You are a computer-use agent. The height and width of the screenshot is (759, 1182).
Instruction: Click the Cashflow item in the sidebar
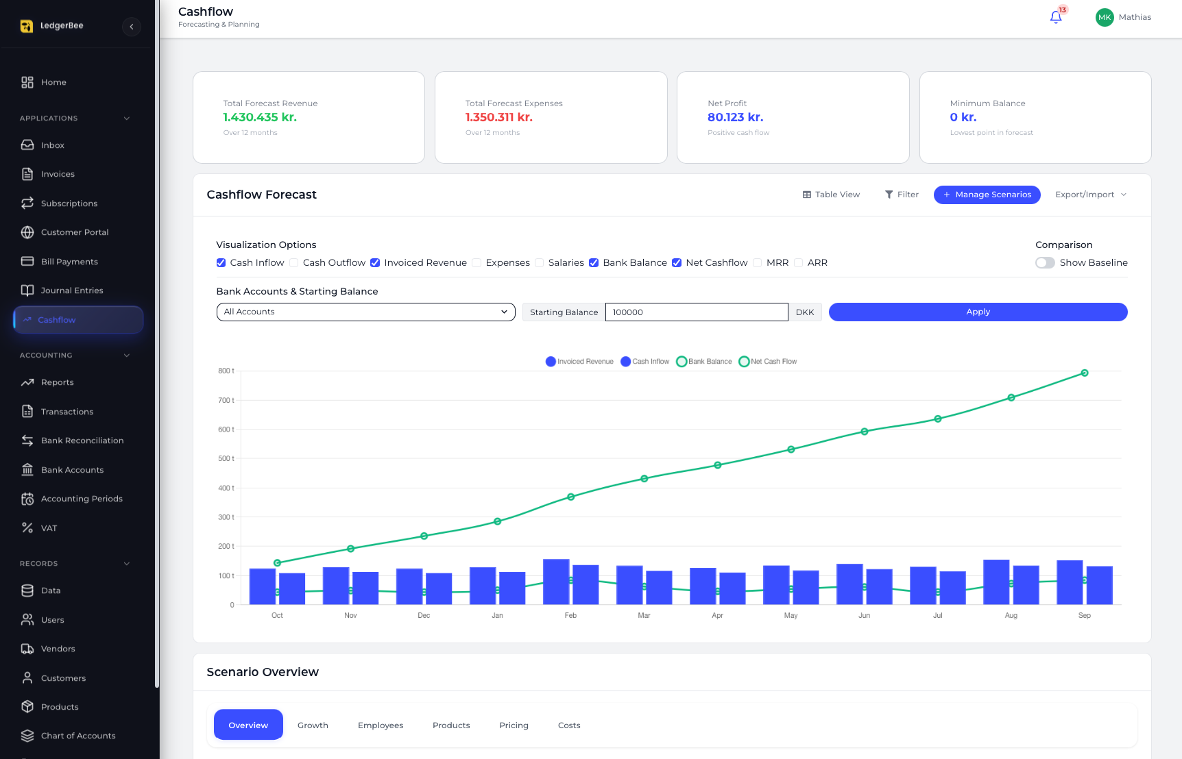[78, 320]
